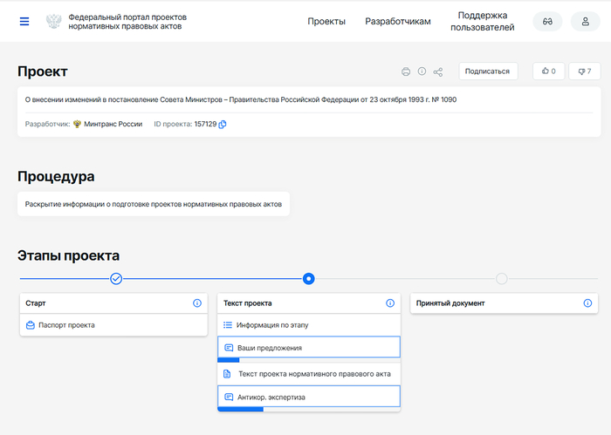
Task: Show info for Текст проекта stage
Action: pyautogui.click(x=390, y=303)
